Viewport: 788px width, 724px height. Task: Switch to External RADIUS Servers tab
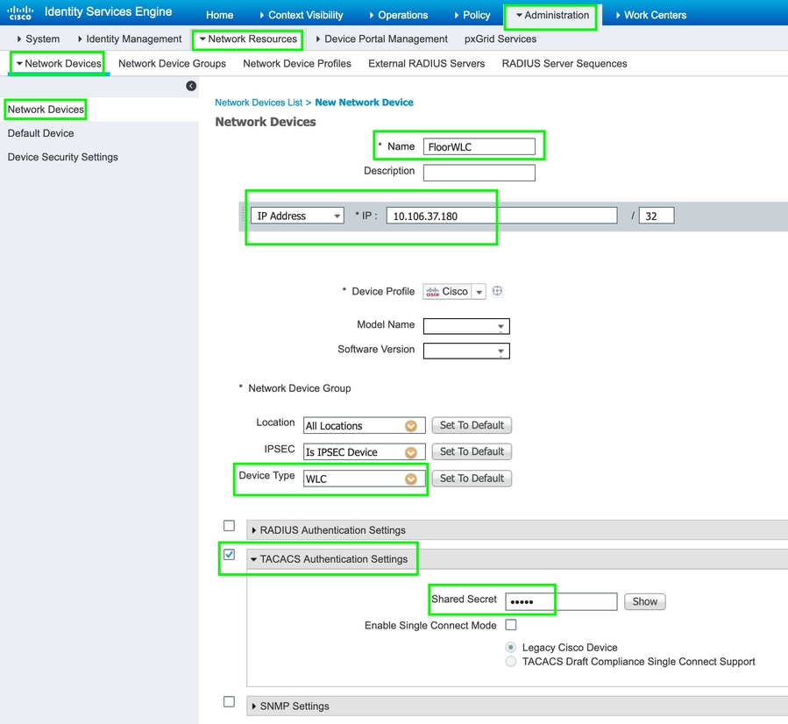(427, 63)
